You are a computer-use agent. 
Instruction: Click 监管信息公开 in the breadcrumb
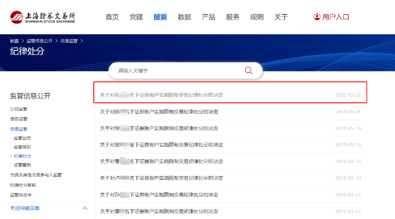(39, 40)
